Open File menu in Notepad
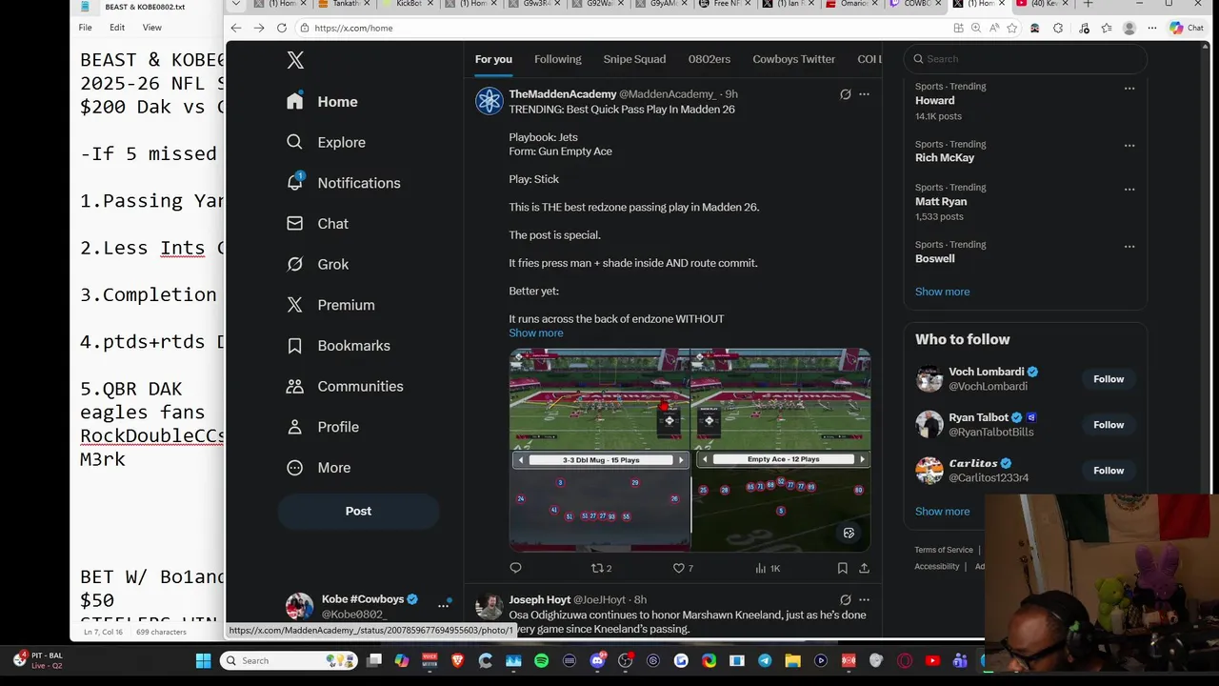 86,28
